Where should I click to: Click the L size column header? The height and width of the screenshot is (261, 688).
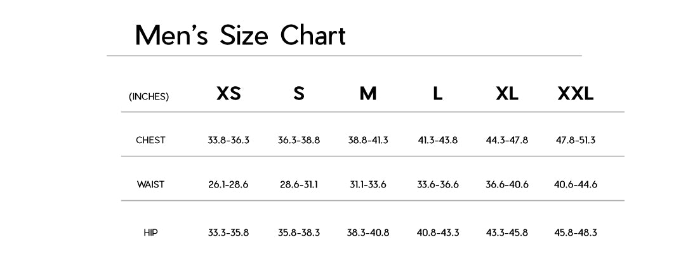pyautogui.click(x=438, y=94)
